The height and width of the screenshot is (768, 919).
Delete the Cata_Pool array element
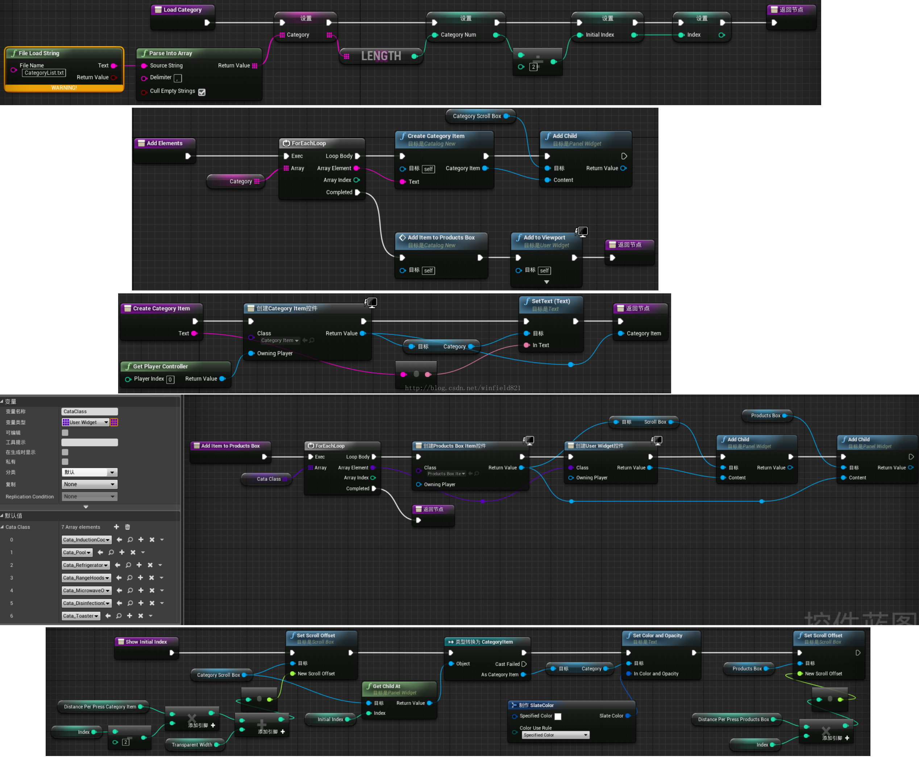tap(133, 552)
